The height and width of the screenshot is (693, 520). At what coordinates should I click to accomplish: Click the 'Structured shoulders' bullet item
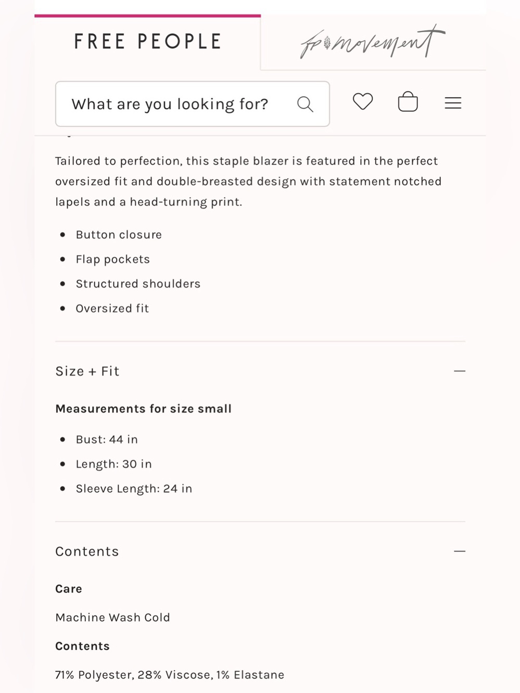click(138, 284)
